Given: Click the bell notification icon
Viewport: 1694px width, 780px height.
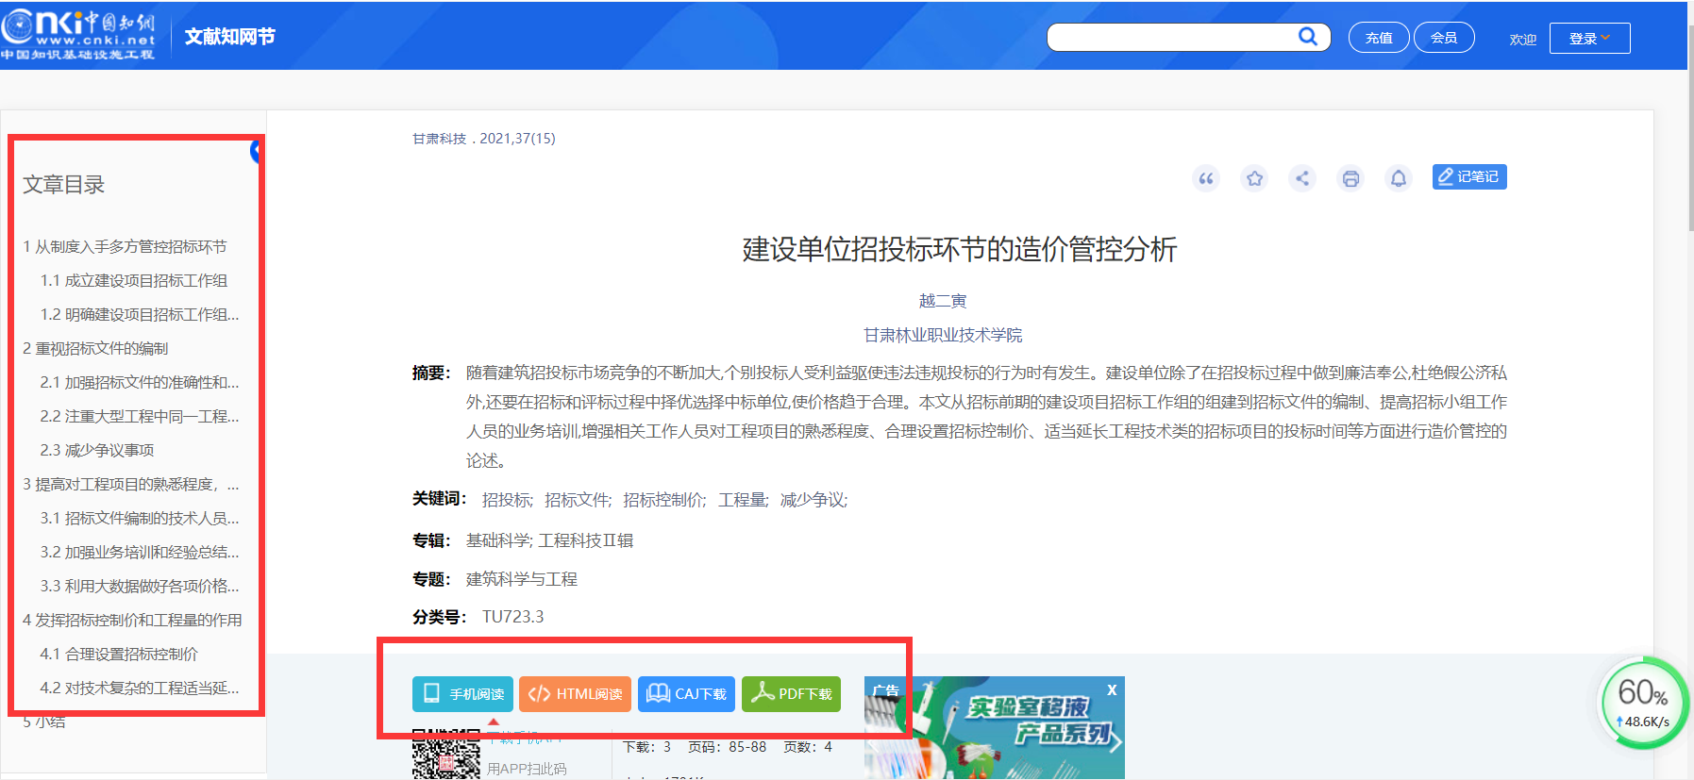Looking at the screenshot, I should (x=1399, y=178).
